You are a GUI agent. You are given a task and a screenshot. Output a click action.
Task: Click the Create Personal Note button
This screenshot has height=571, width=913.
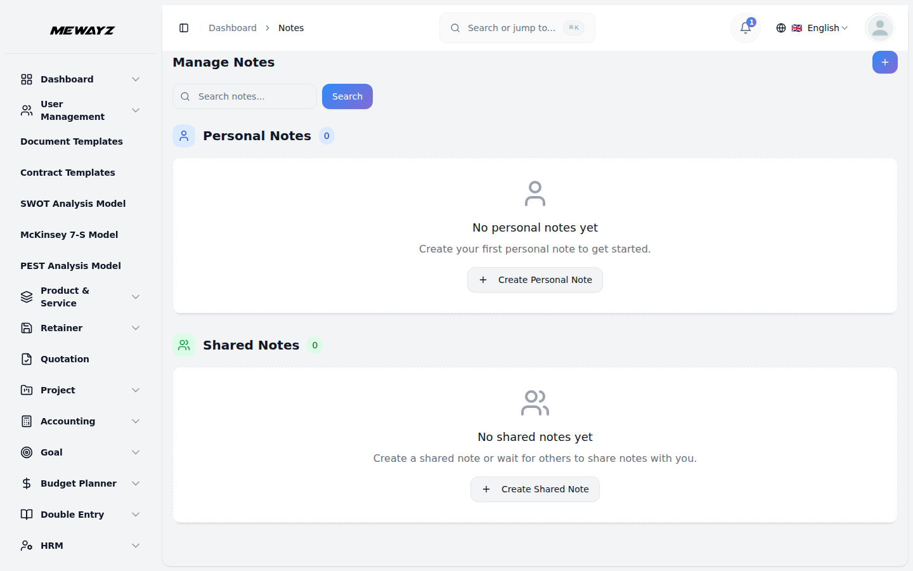(534, 279)
